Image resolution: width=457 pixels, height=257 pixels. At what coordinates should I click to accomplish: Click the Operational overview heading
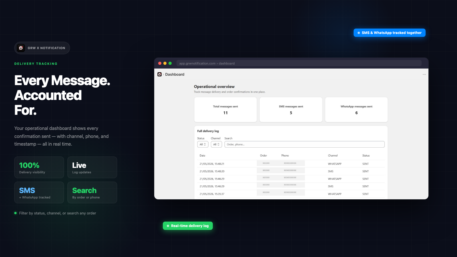[x=214, y=87]
